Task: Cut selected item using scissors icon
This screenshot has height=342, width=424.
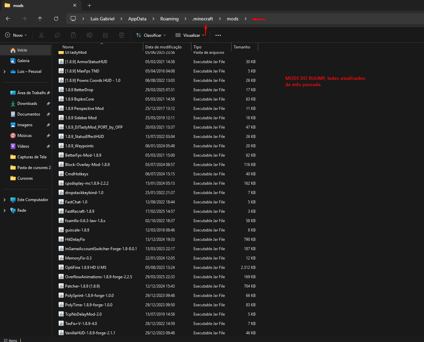Action: [41, 35]
